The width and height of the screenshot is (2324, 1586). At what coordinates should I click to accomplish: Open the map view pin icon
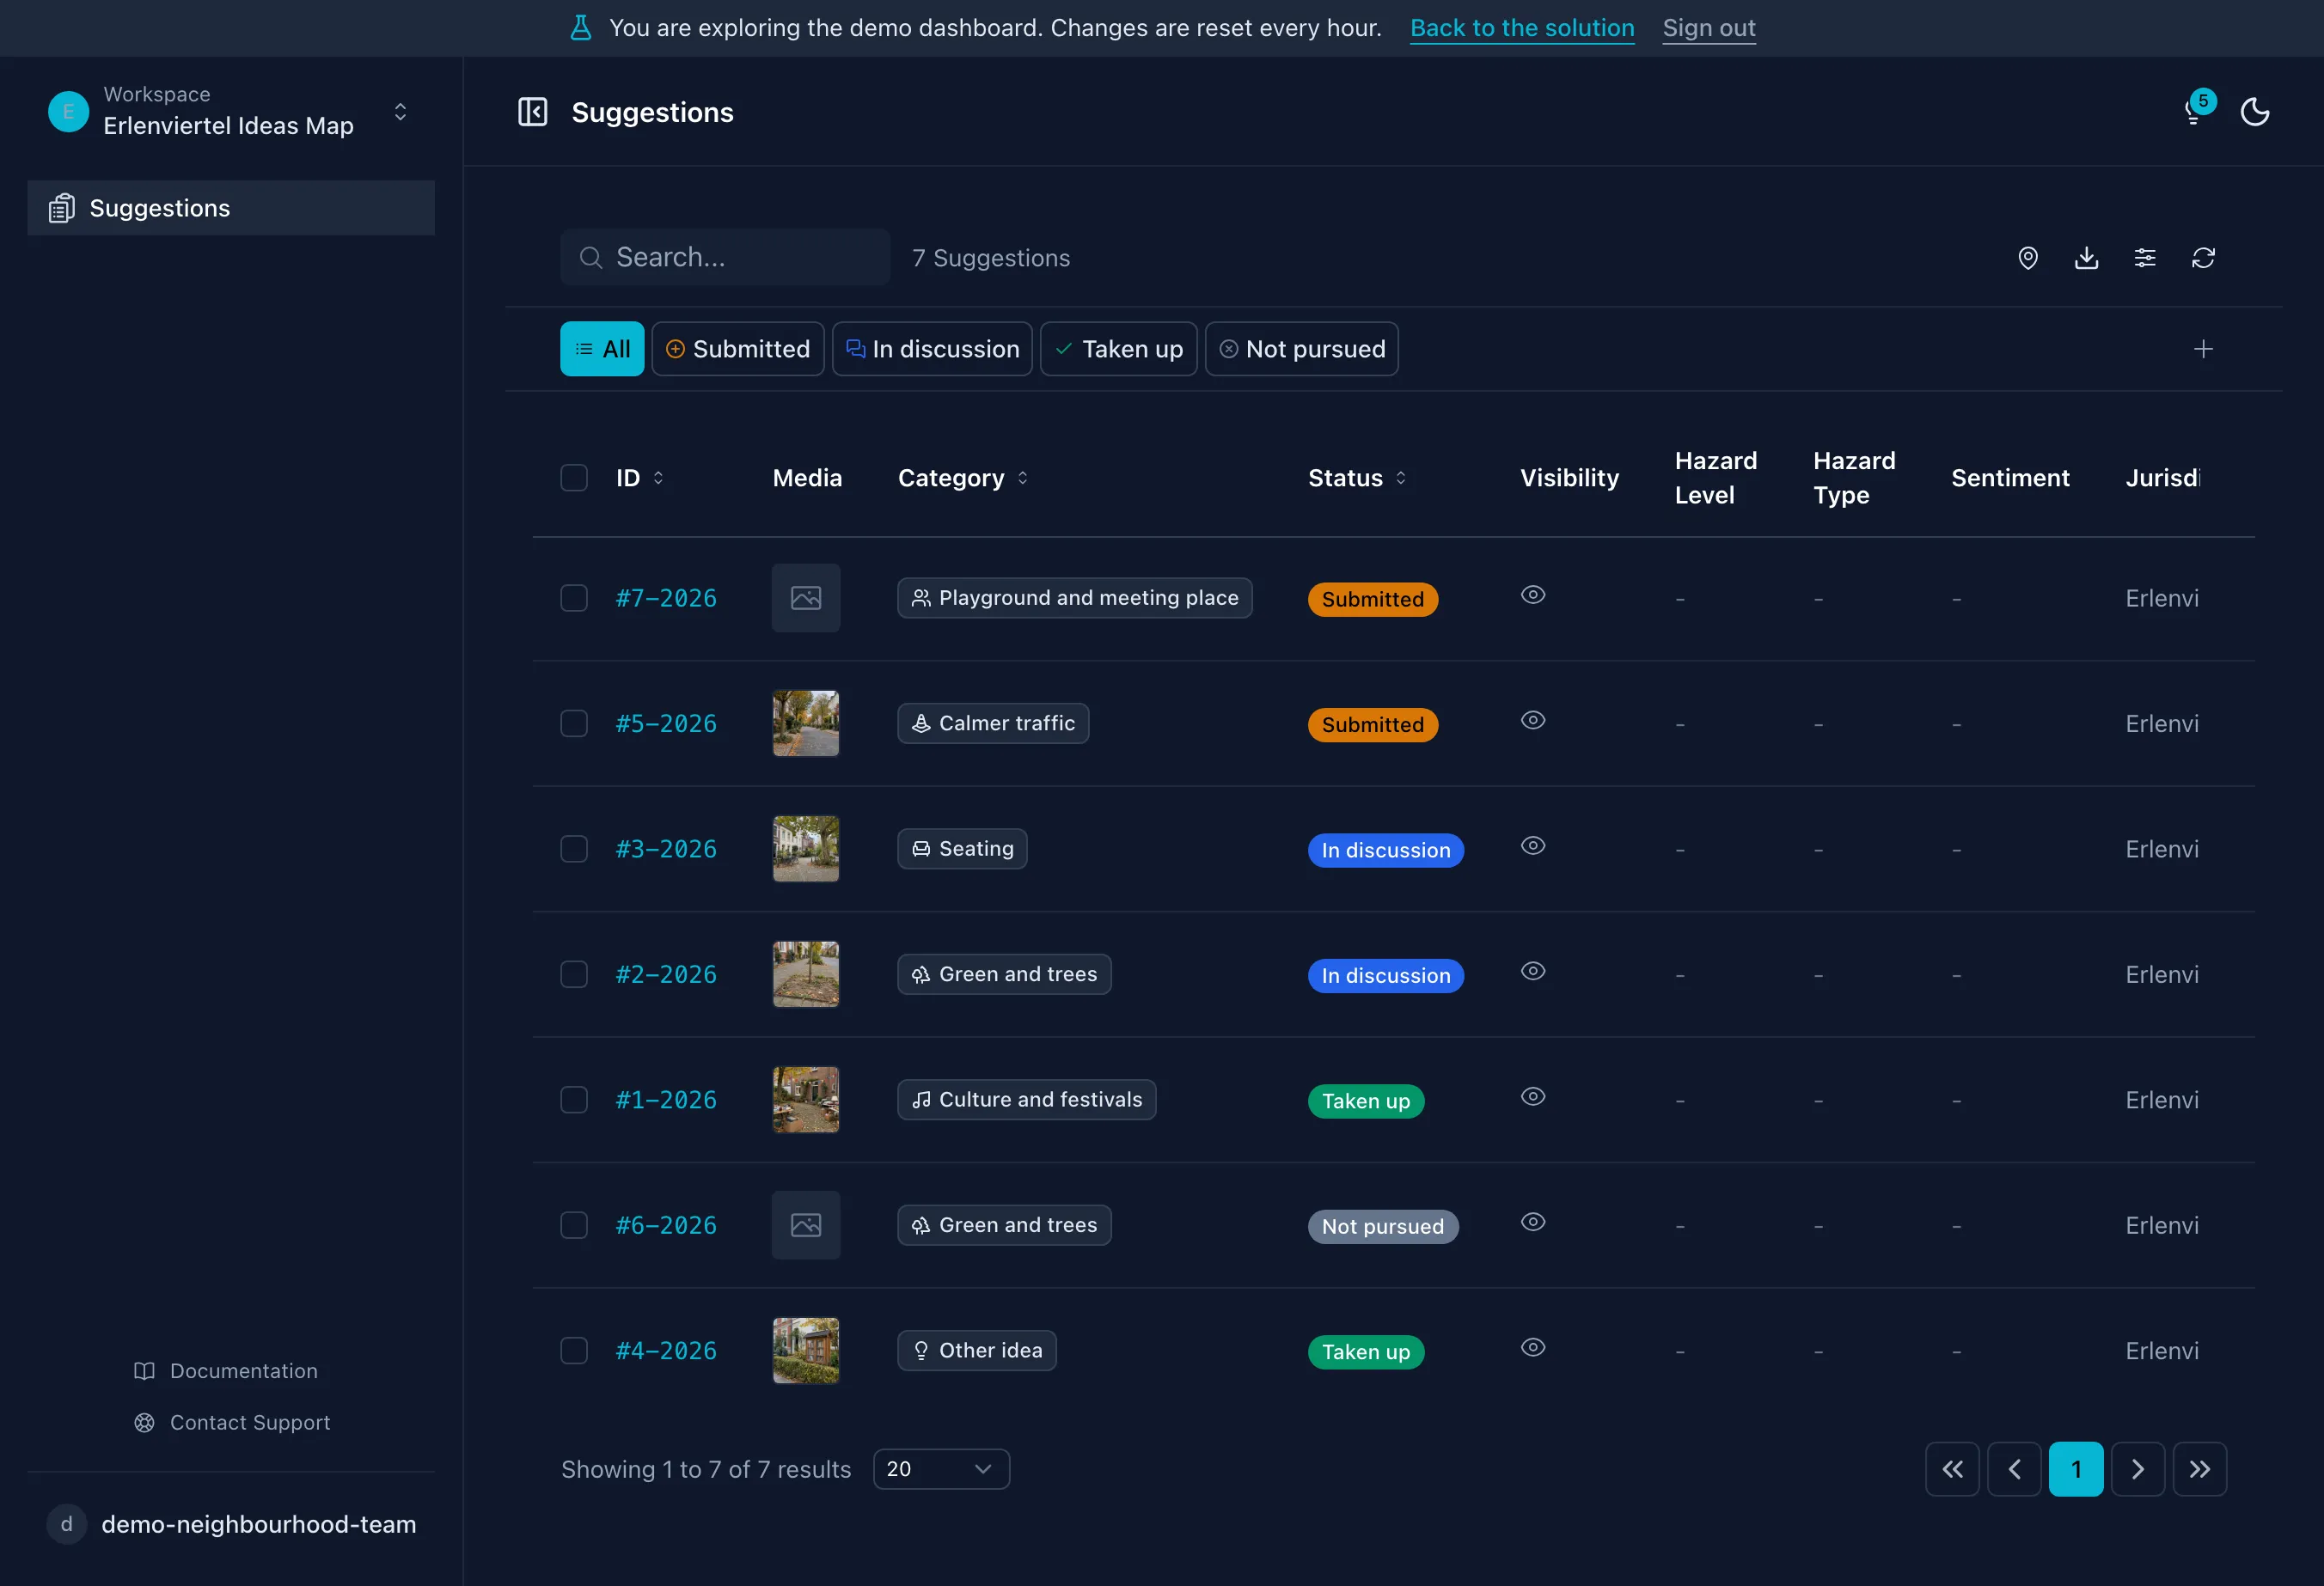[2028, 258]
